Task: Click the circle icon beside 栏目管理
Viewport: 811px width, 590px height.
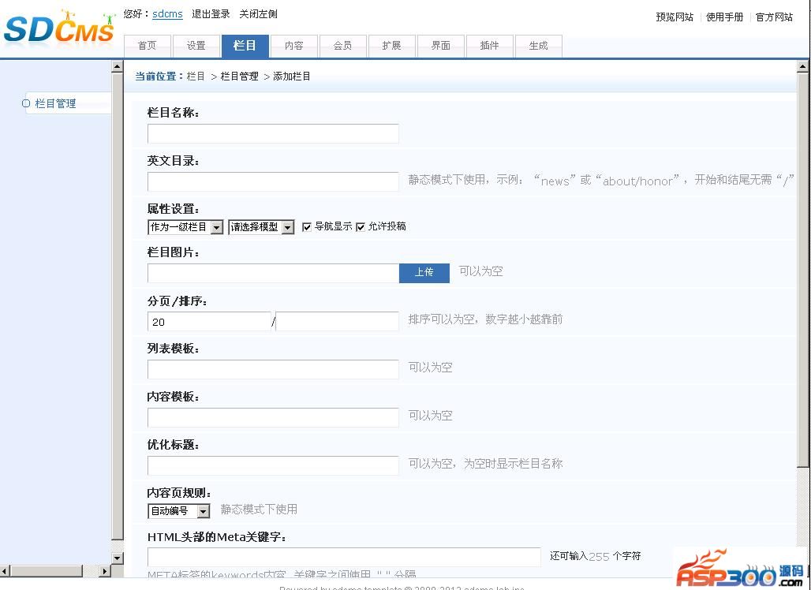Action: [26, 103]
